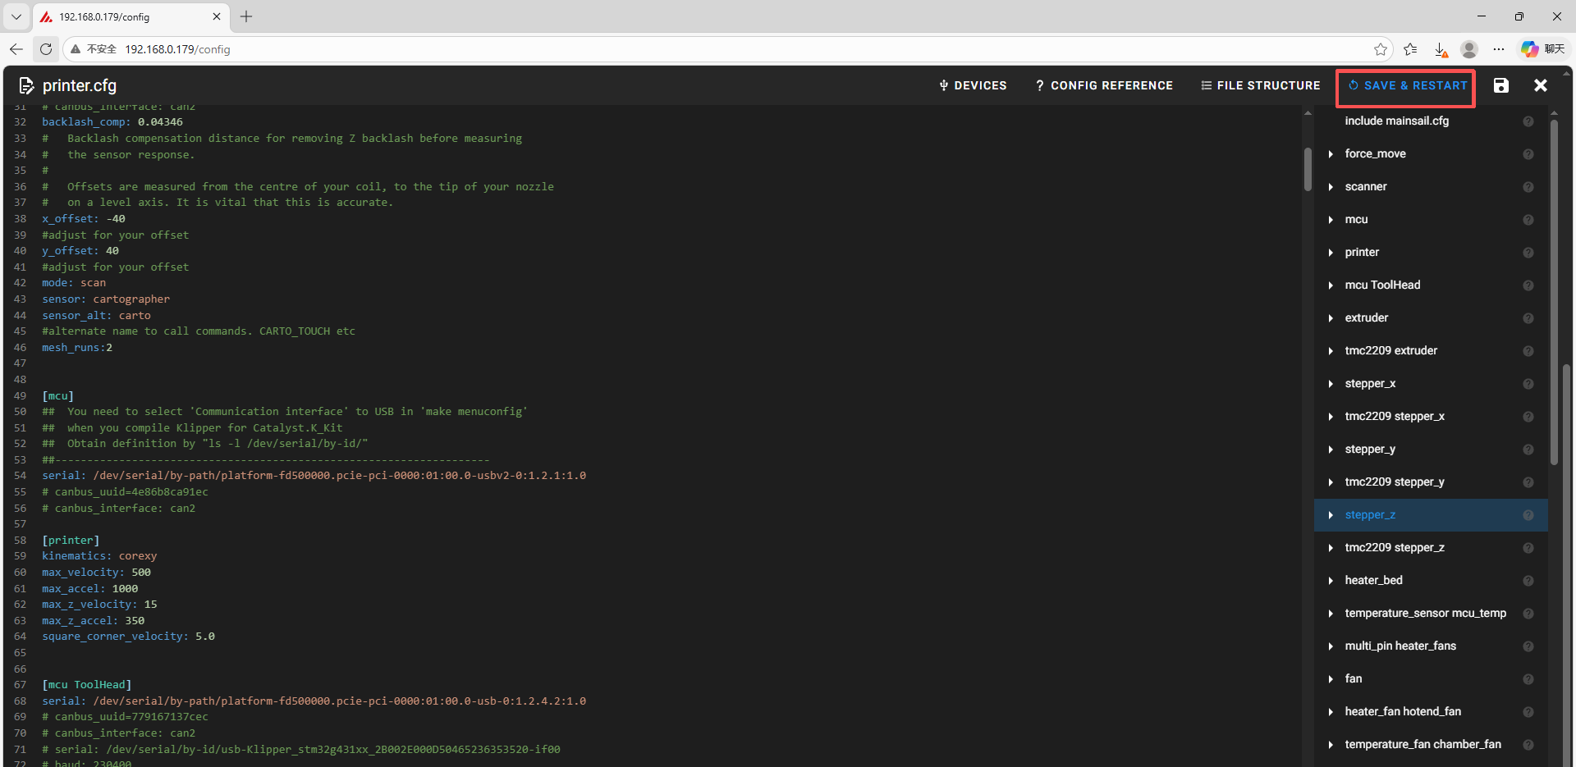Image resolution: width=1576 pixels, height=767 pixels.
Task: Expand the tmc2209 stepper_x section
Action: pyautogui.click(x=1331, y=417)
